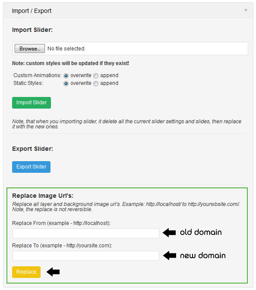256x290 pixels.
Task: Click the arrow pointing to Replace button
Action: [53, 272]
